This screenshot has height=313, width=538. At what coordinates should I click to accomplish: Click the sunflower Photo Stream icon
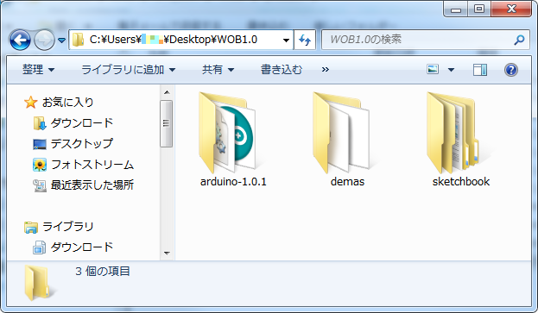pyautogui.click(x=40, y=165)
